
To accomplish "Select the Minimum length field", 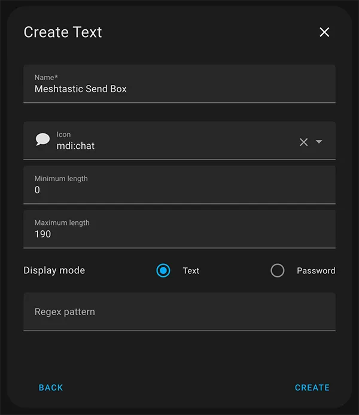I will pos(180,185).
